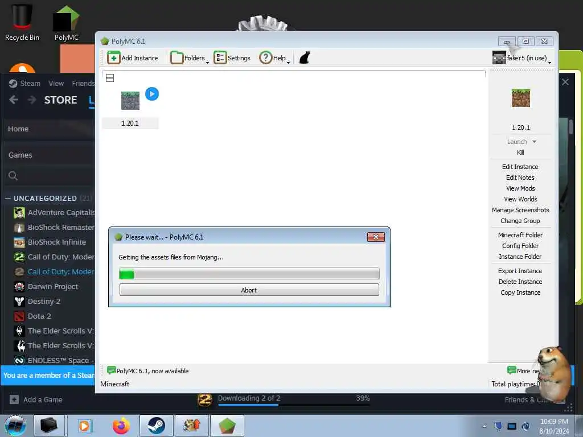Close the Please wait dialog
This screenshot has height=437, width=583.
pos(376,237)
